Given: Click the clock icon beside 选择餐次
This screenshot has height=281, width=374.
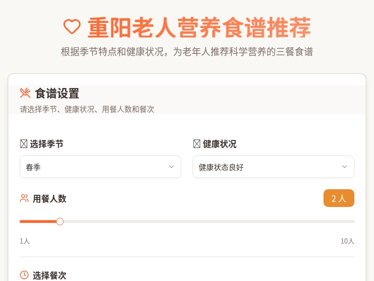Looking at the screenshot, I should pyautogui.click(x=24, y=275).
